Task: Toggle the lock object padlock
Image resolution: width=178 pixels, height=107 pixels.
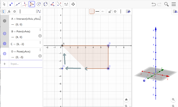Action: pyautogui.click(x=110, y=11)
